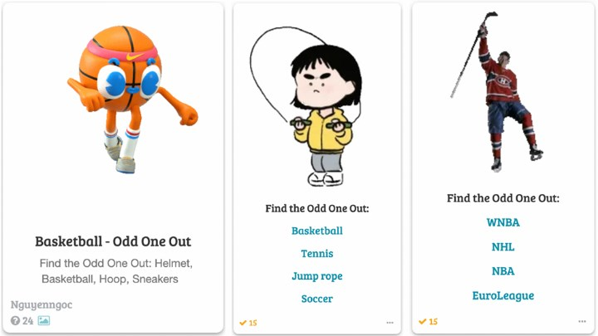This screenshot has height=336, width=598.
Task: Click the basketball character image
Action: pyautogui.click(x=133, y=99)
